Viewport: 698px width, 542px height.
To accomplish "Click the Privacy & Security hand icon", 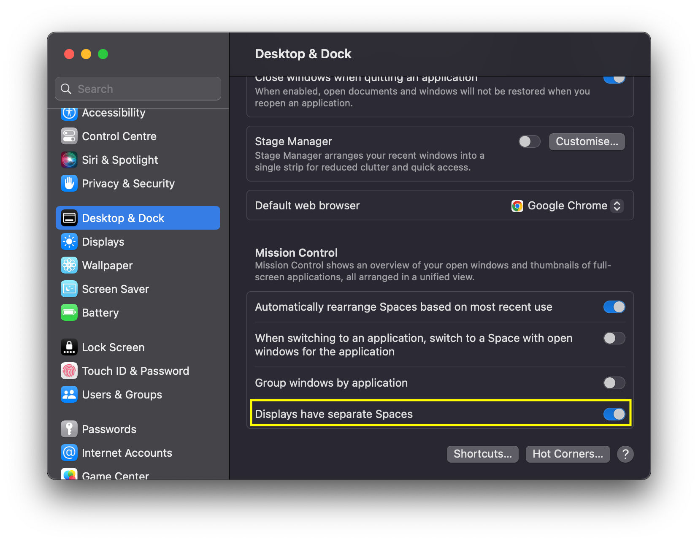I will (69, 184).
